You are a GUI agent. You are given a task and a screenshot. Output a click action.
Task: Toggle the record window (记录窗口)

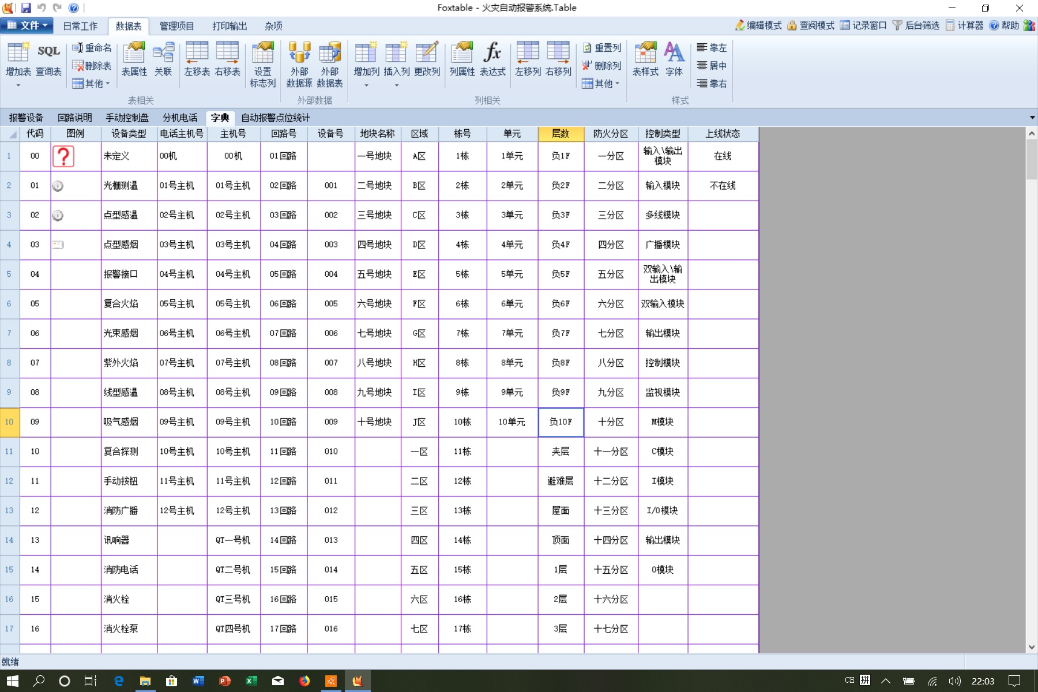(863, 25)
